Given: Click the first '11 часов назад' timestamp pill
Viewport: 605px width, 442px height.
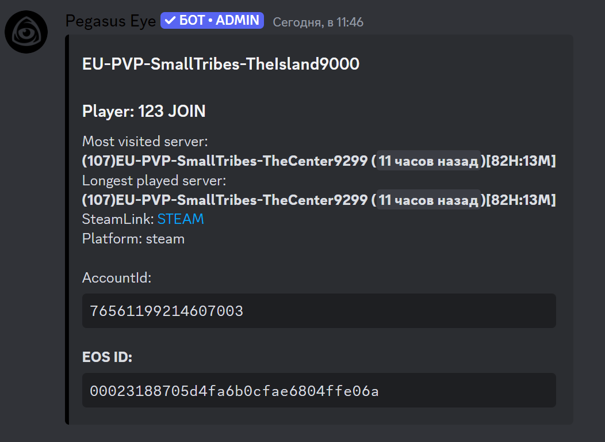Looking at the screenshot, I should tap(428, 161).
